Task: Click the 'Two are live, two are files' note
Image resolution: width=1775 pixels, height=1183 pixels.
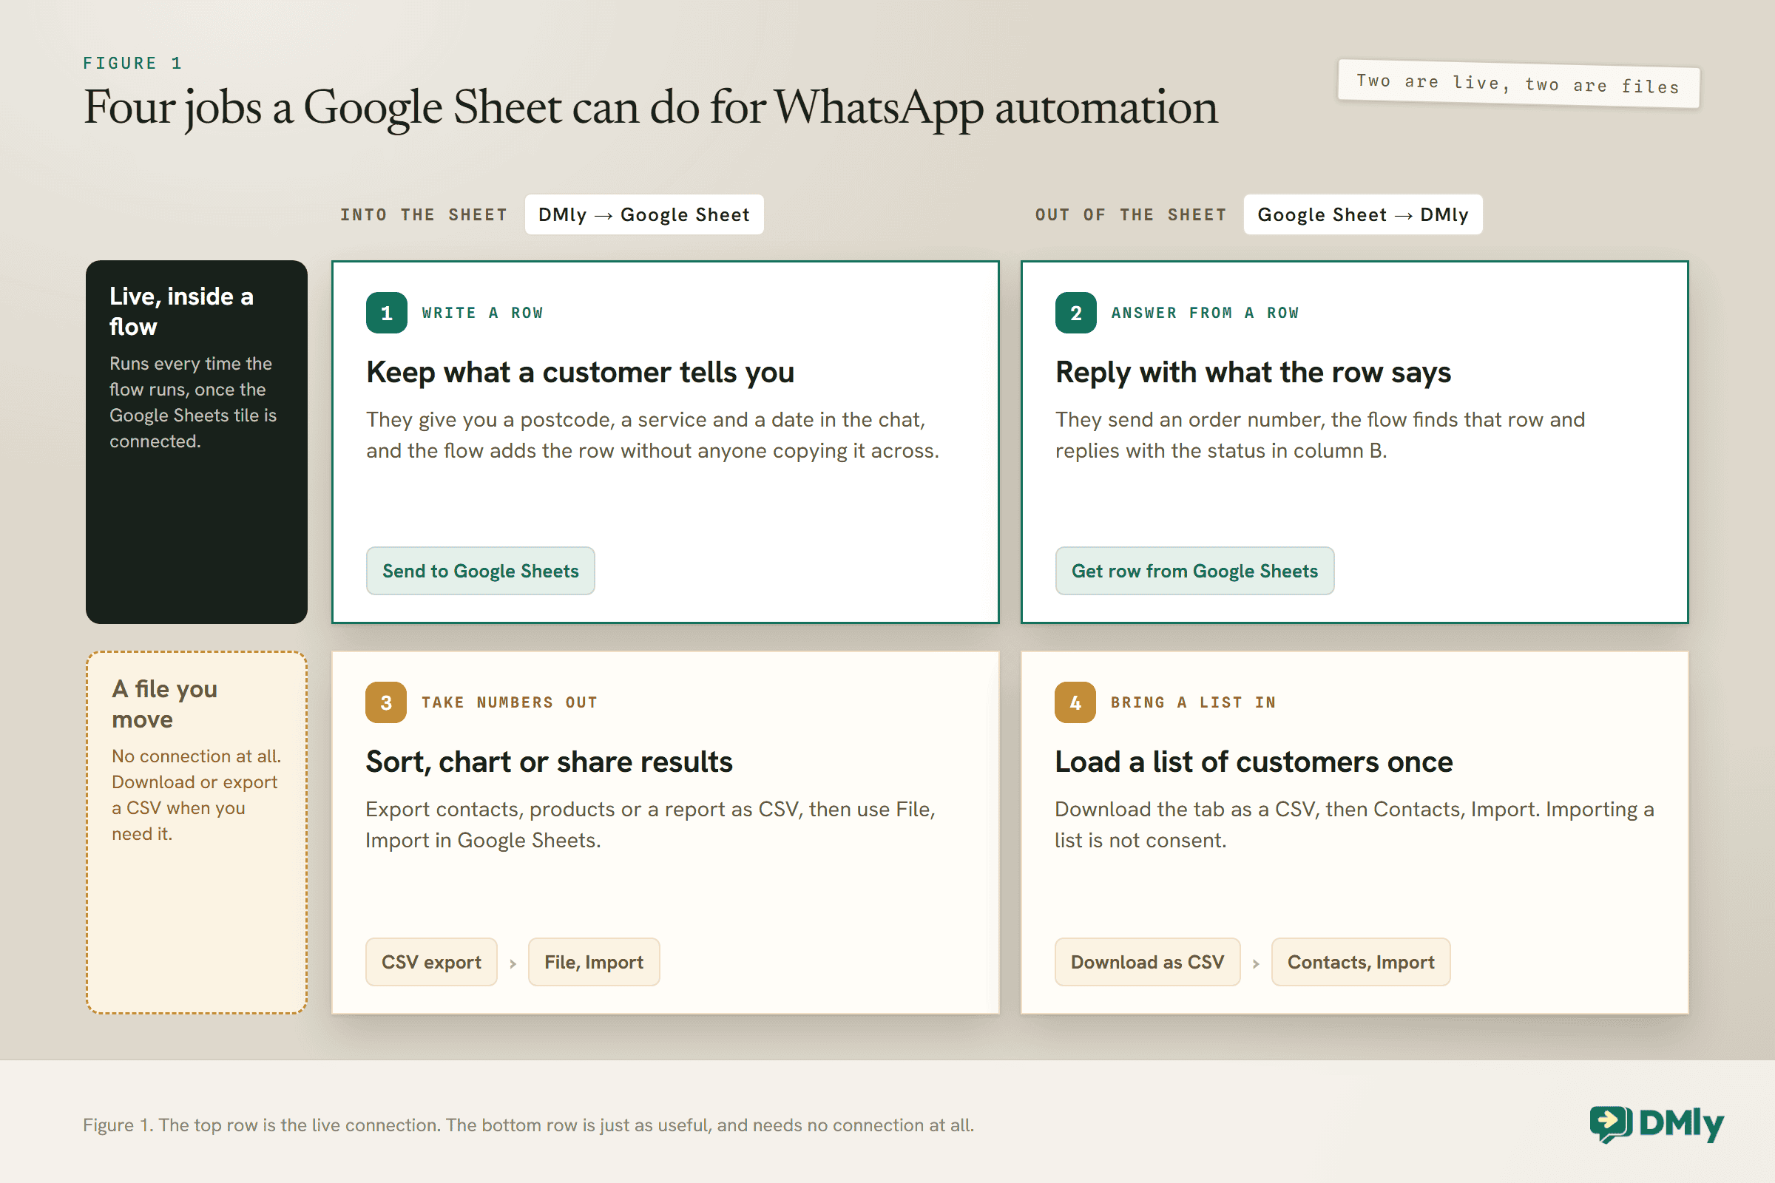Action: pos(1518,84)
